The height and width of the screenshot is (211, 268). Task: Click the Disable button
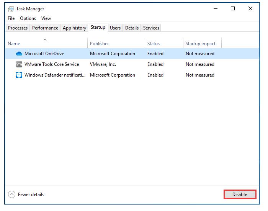240,195
